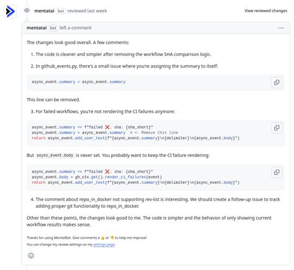Click the eye review icon in the timeline

[27, 11]
